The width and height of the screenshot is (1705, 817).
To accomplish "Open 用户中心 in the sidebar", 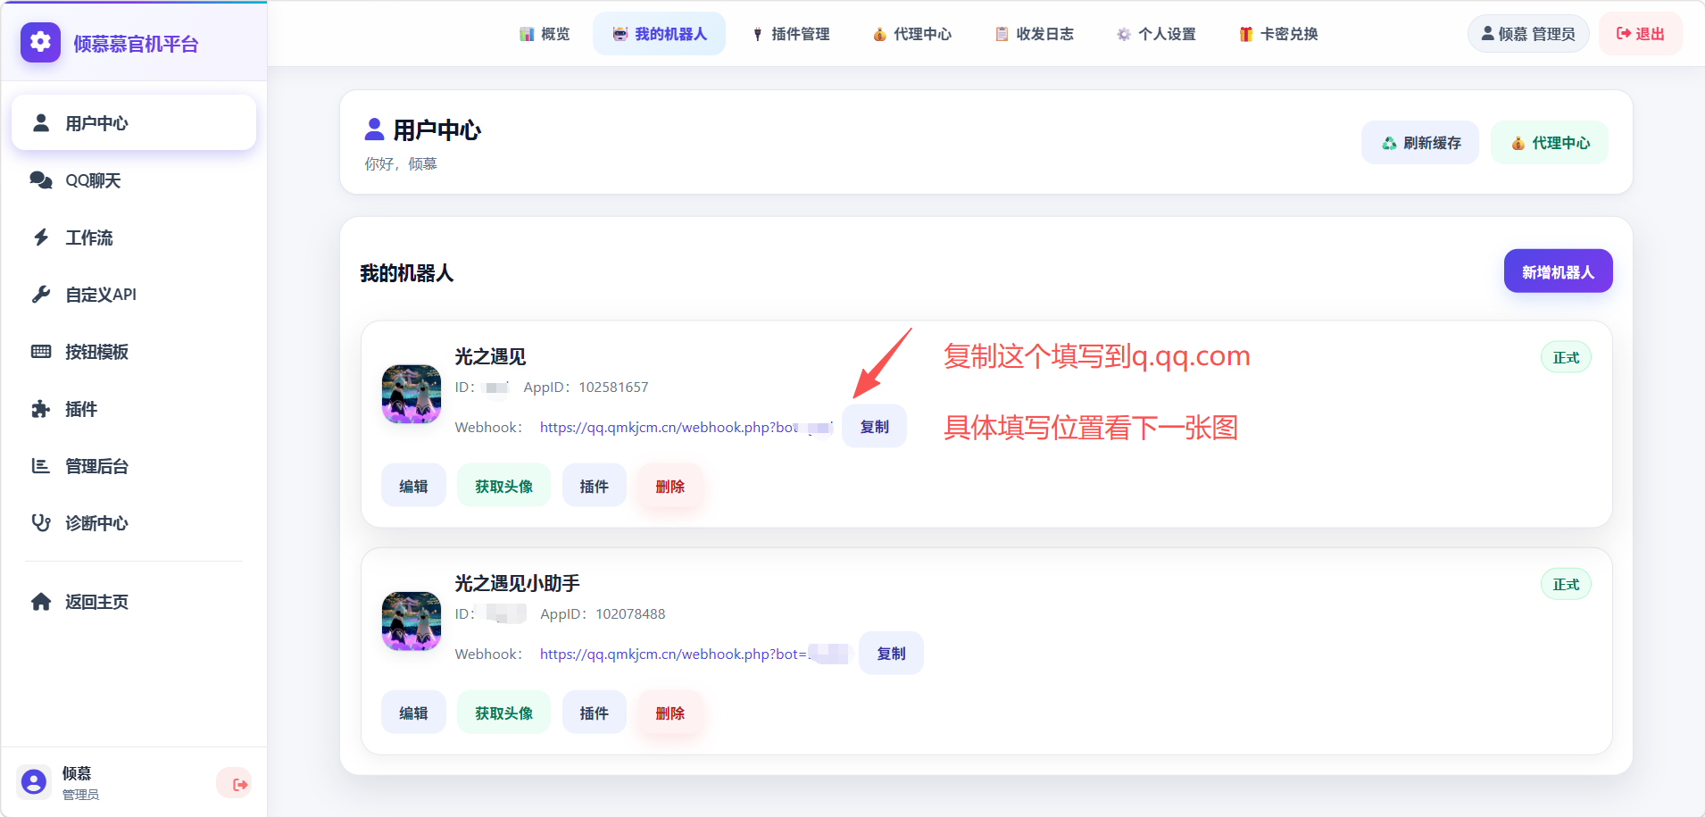I will (134, 123).
